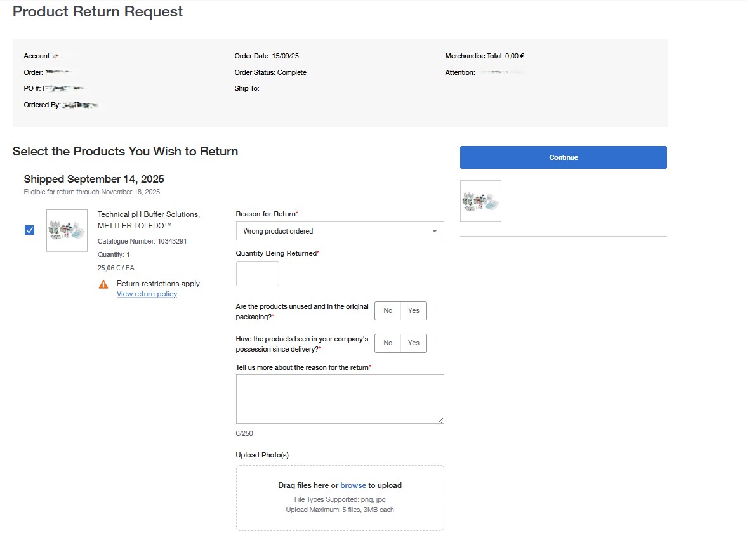The width and height of the screenshot is (747, 533).
Task: Click the drag files upload area
Action: (x=340, y=497)
